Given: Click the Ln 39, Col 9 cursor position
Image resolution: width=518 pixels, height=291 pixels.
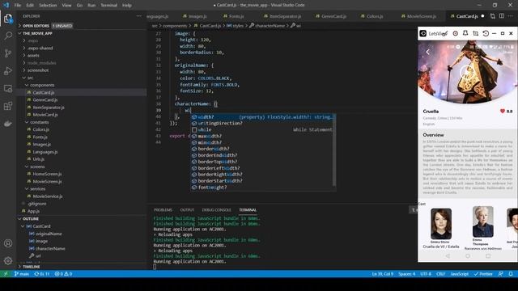Looking at the screenshot, I should pos(383,274).
